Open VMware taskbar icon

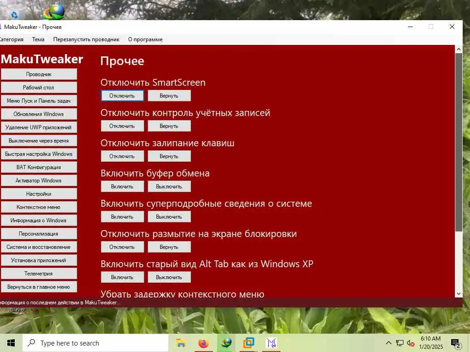pos(249,343)
